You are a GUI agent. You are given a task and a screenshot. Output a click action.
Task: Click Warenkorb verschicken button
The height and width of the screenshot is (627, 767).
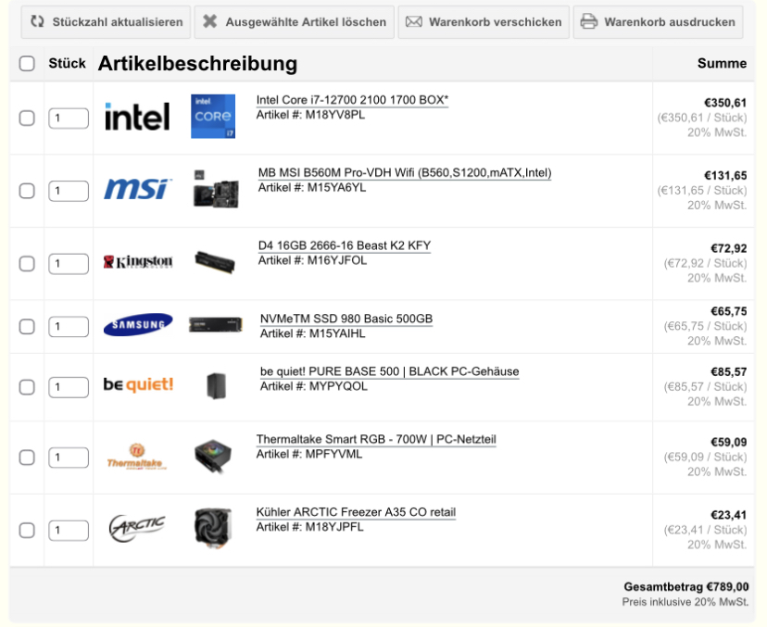tap(484, 22)
